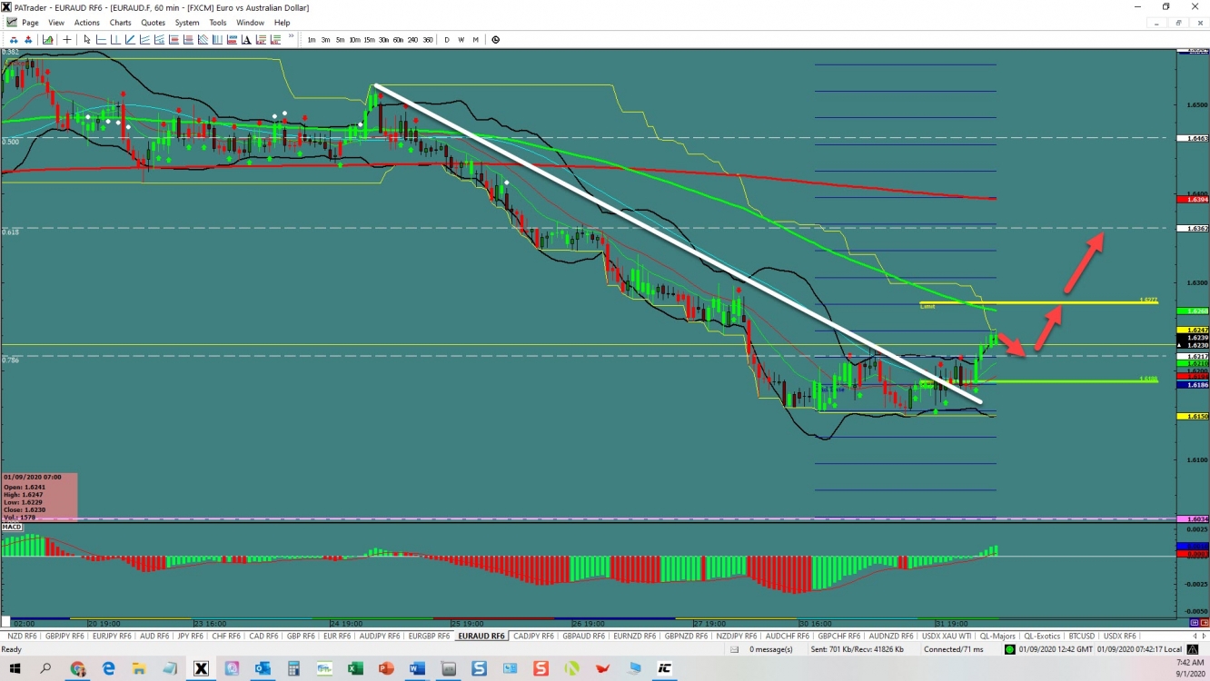Screen dimensions: 1210x681
Task: Click the '0 message(s)' status bar entry
Action: click(x=771, y=649)
